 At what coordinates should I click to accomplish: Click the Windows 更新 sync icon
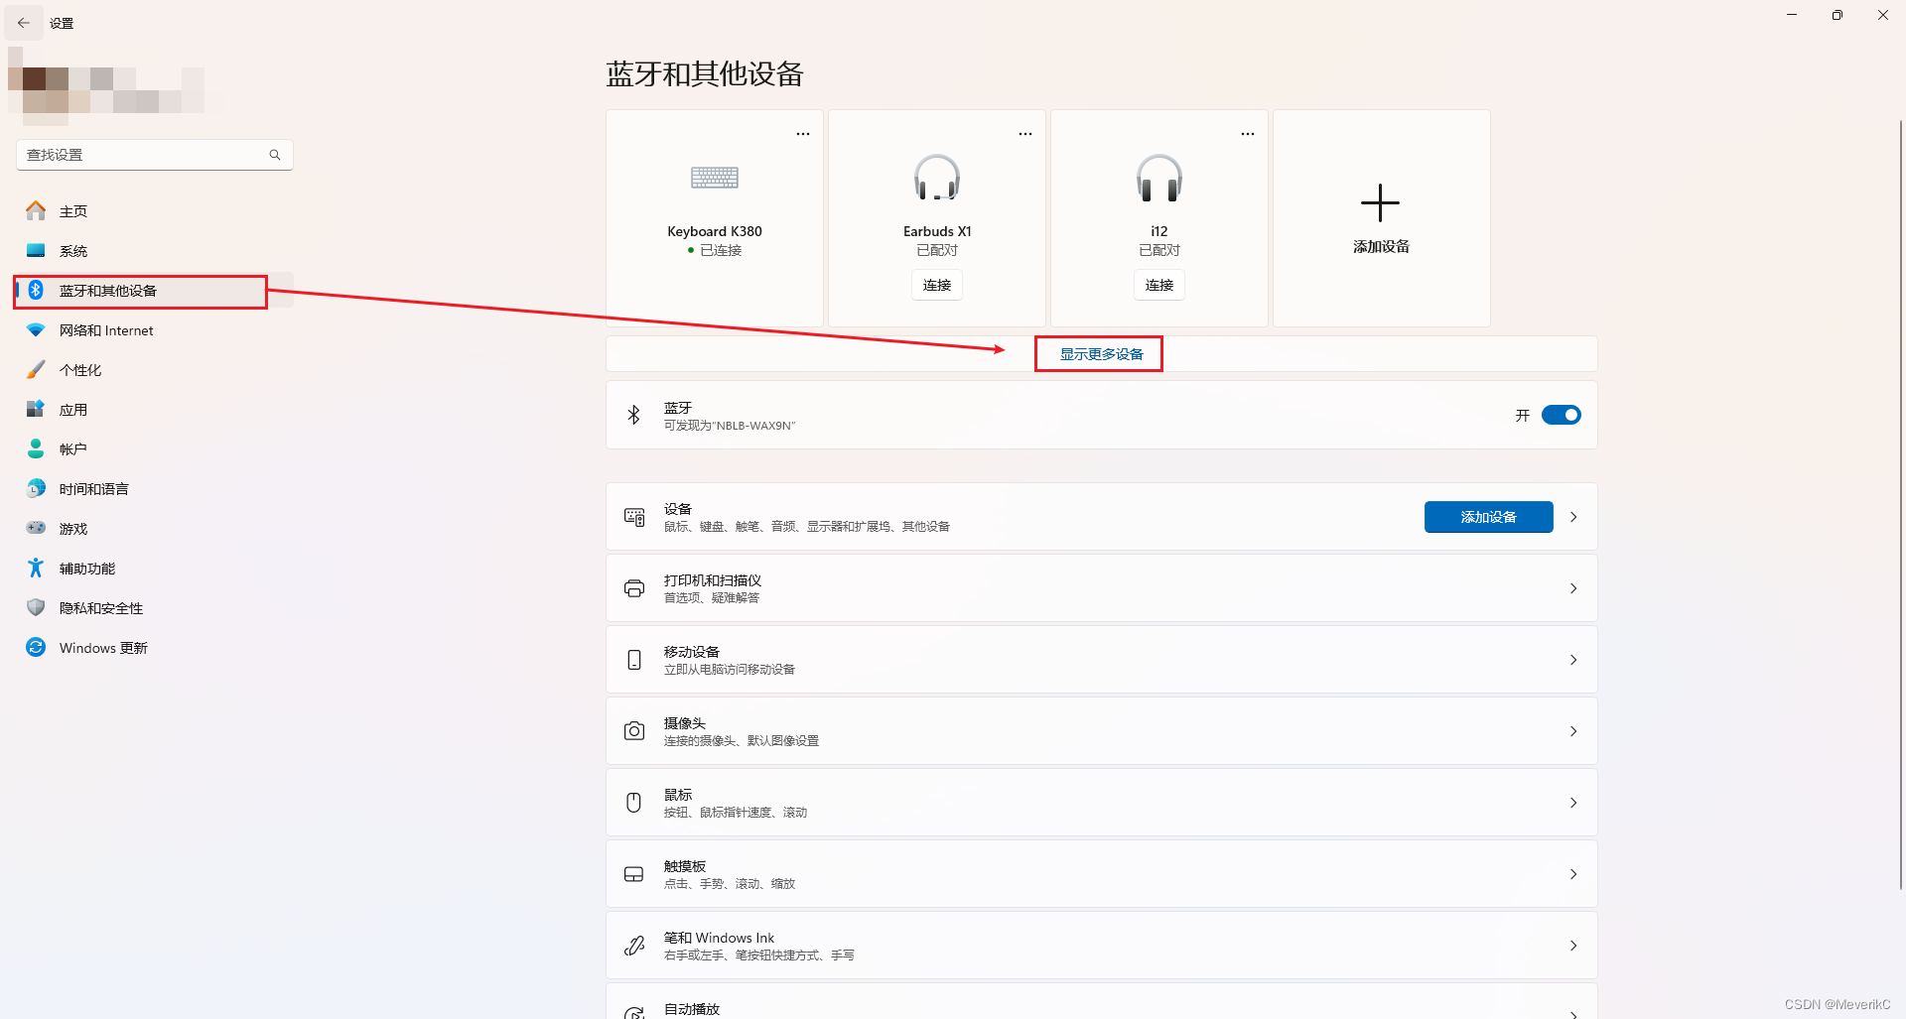click(x=36, y=647)
